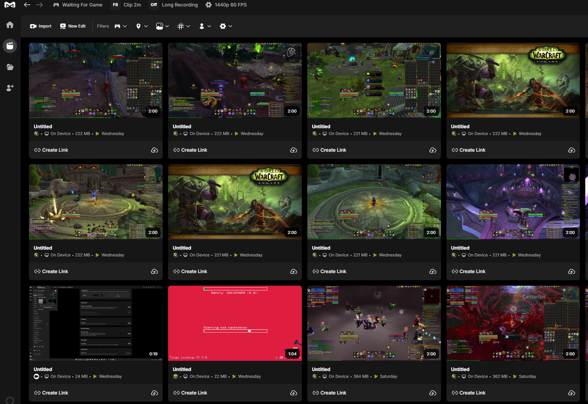Go forward with the right arrow
The image size is (588, 404).
point(39,5)
